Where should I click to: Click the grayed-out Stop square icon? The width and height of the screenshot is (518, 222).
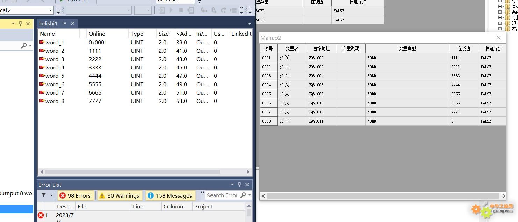coord(181,10)
